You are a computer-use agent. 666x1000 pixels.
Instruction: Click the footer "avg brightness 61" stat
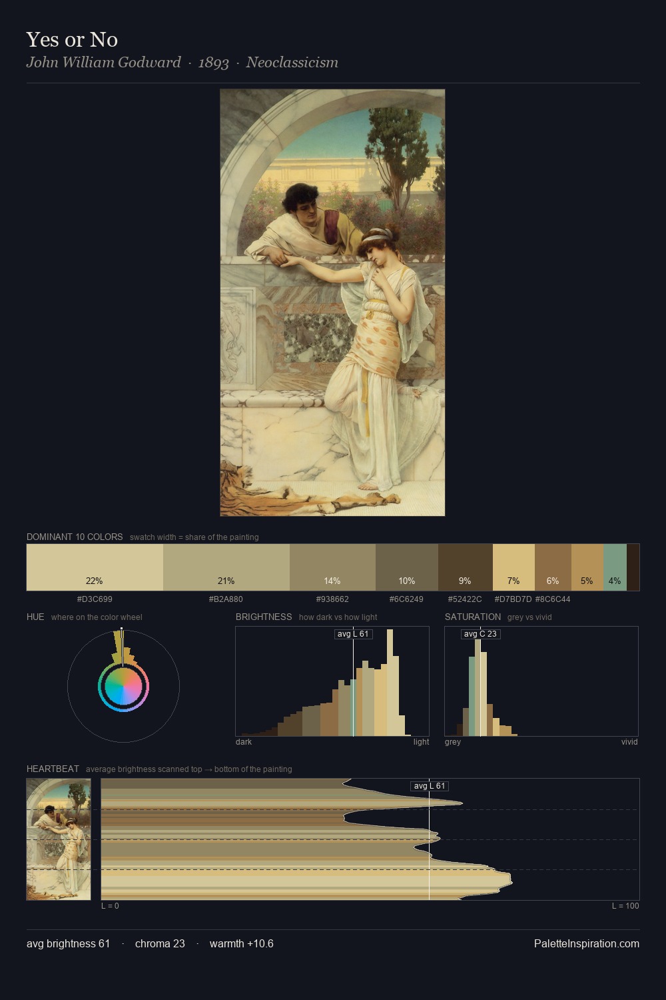point(69,943)
